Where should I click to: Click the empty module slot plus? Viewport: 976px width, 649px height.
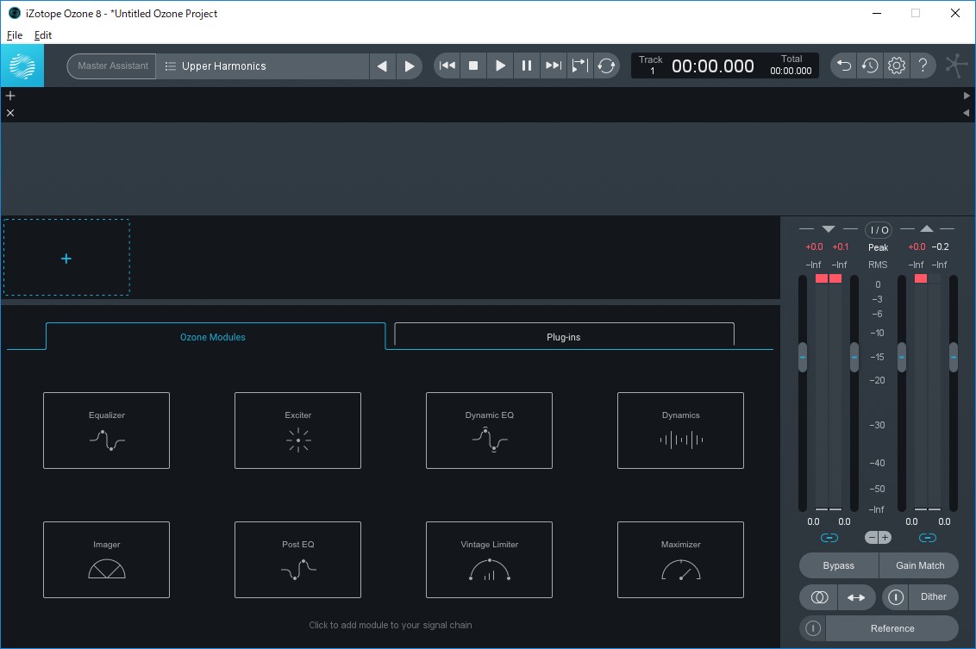click(x=66, y=258)
